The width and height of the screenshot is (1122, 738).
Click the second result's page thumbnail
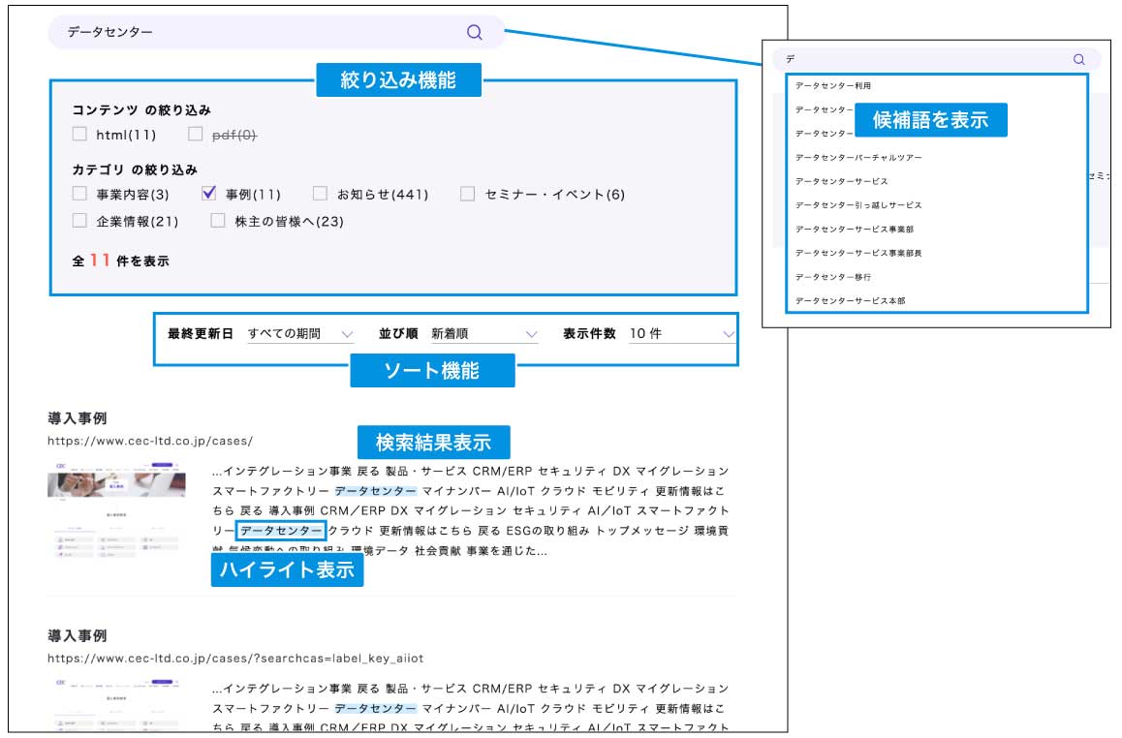[x=116, y=704]
